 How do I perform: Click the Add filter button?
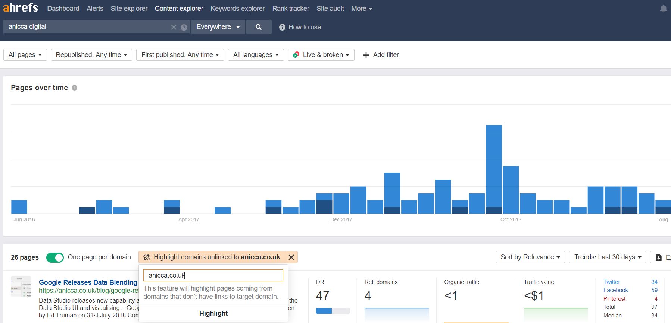pos(381,55)
